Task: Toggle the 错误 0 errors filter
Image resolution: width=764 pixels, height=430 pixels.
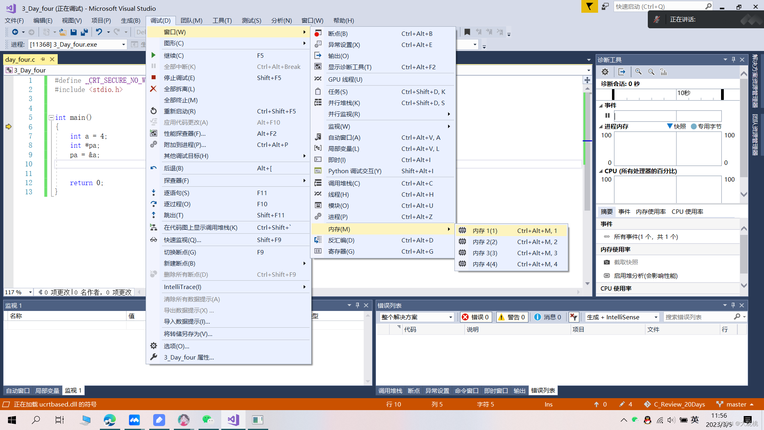Action: coord(476,317)
